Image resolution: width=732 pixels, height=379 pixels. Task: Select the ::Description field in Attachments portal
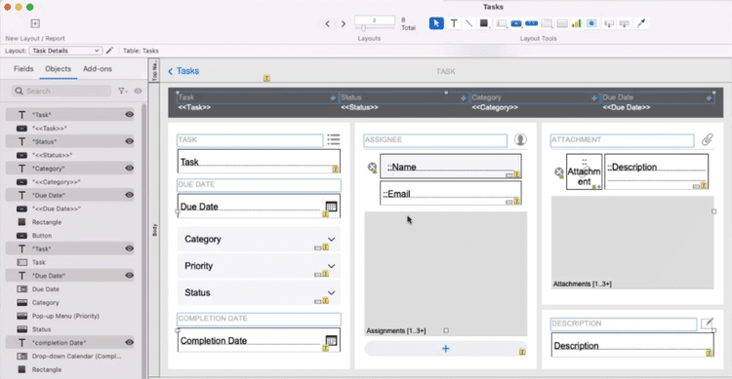click(657, 171)
